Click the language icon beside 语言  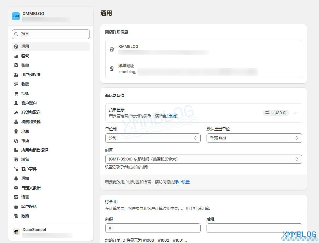[16, 197]
